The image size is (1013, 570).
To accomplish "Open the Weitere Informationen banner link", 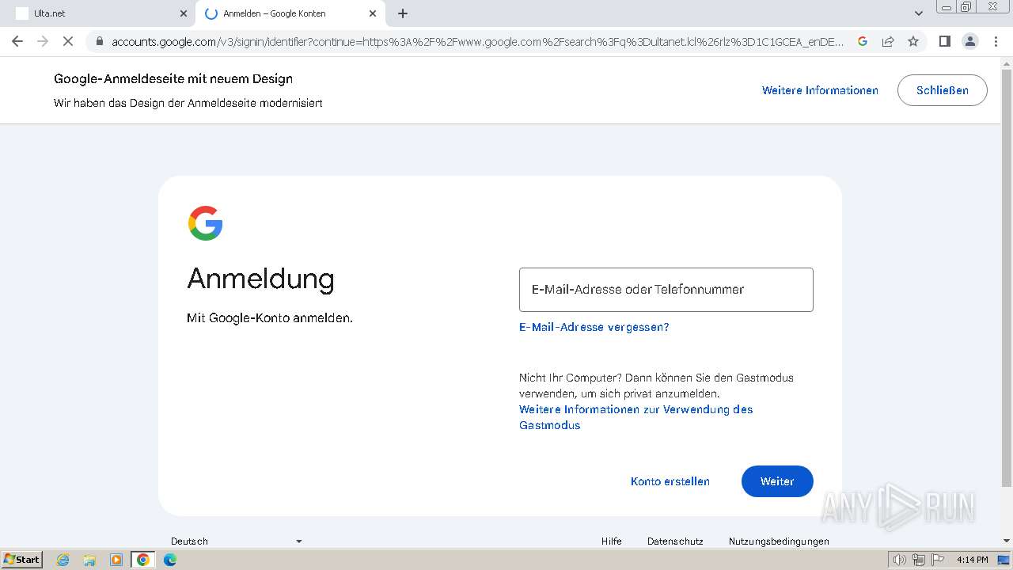I will [820, 90].
